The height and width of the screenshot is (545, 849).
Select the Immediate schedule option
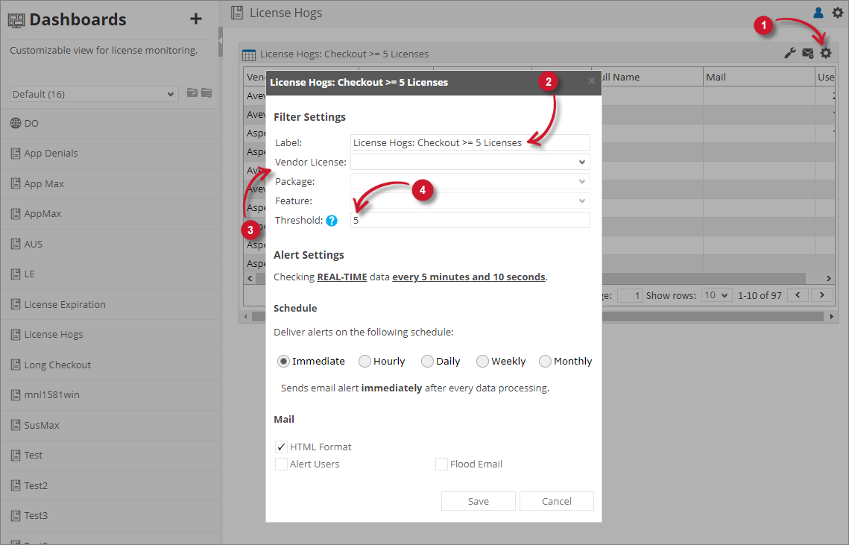tap(283, 362)
